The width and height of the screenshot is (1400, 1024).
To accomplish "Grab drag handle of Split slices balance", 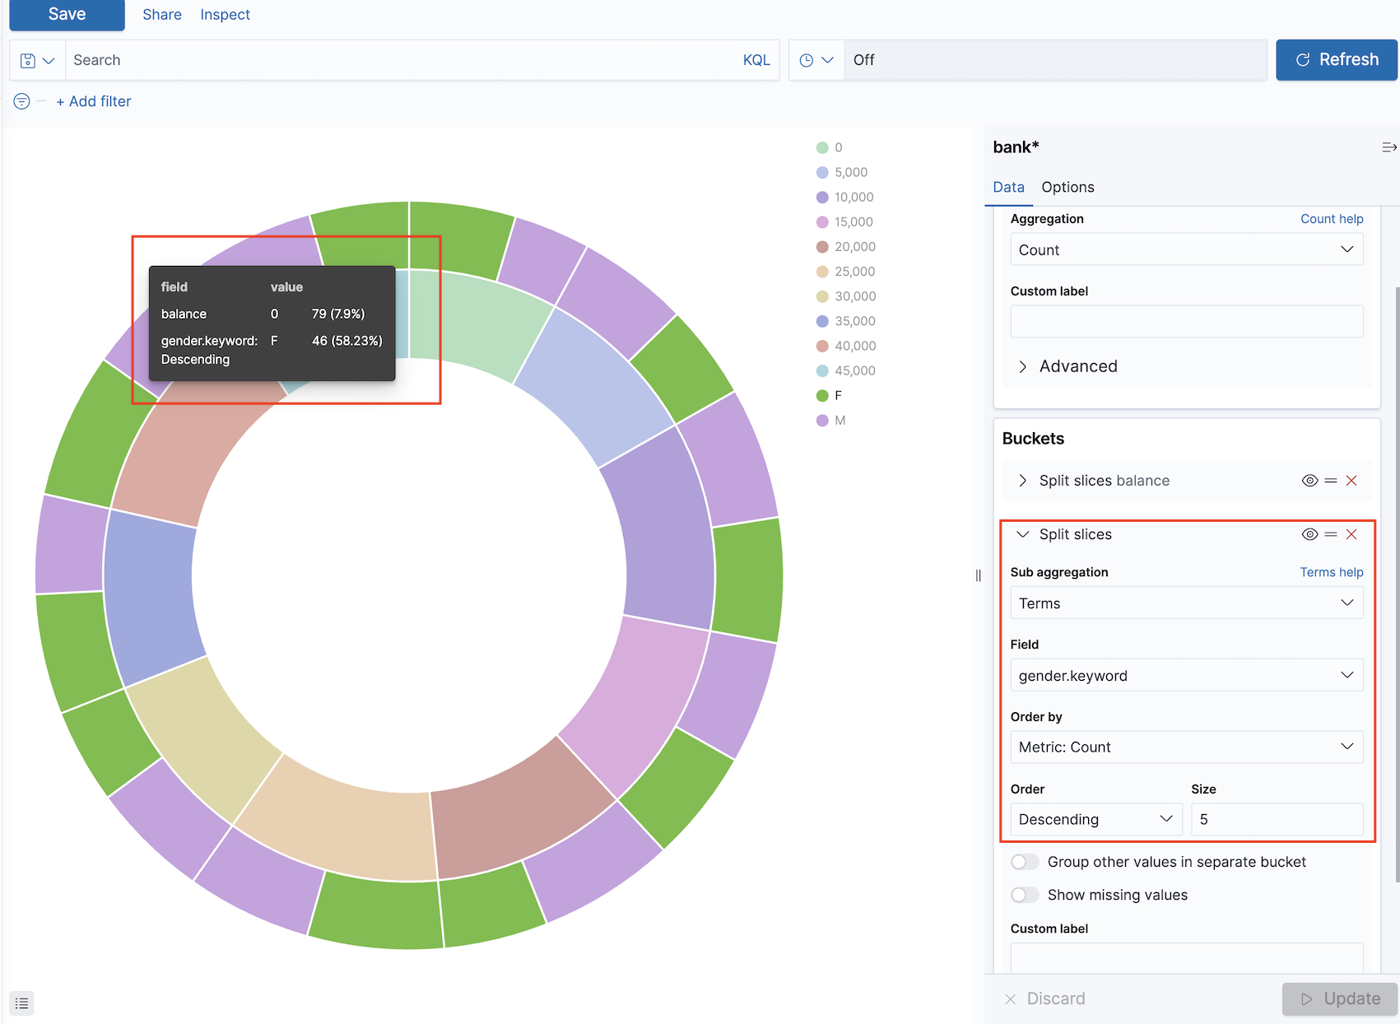I will pyautogui.click(x=1331, y=481).
